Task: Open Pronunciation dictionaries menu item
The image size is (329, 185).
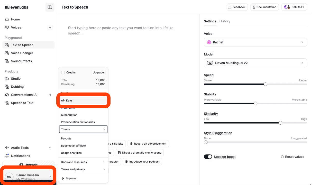Action: click(x=83, y=122)
